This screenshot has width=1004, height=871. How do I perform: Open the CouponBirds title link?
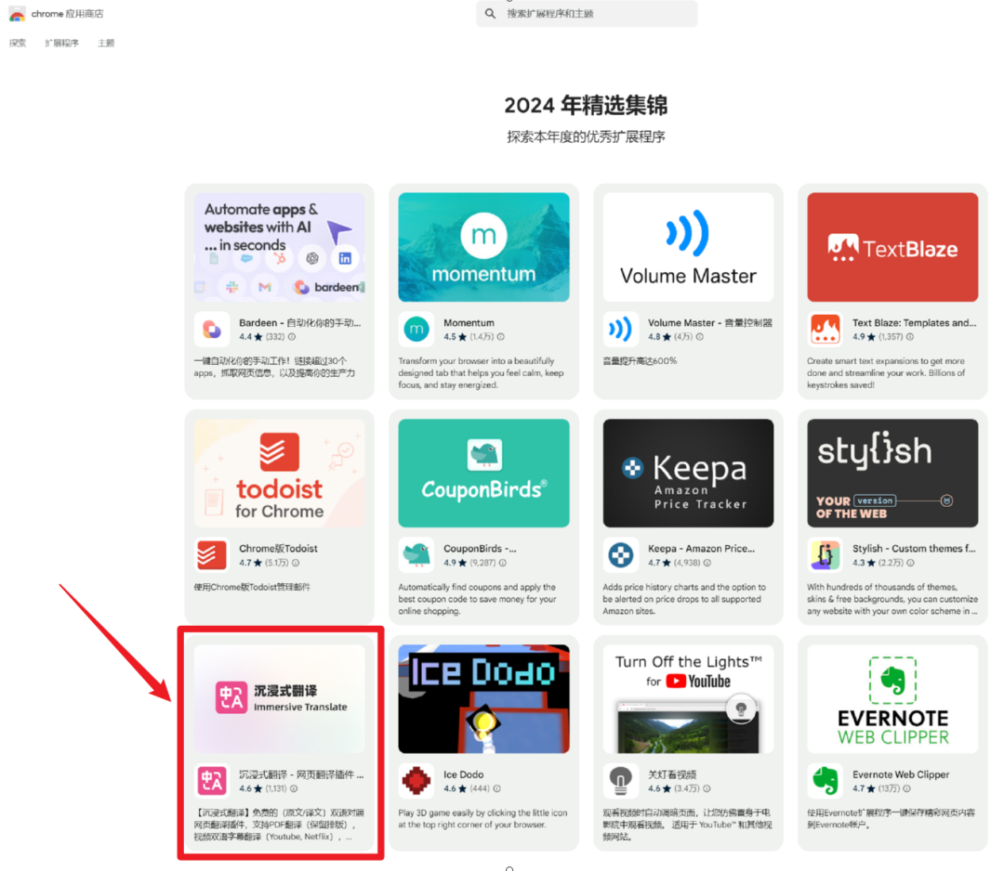coord(480,548)
